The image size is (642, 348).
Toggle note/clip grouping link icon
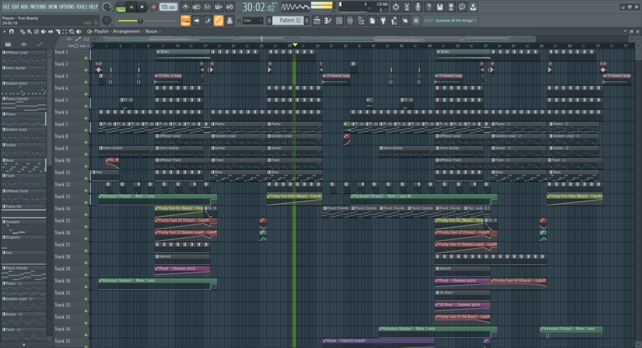(218, 20)
